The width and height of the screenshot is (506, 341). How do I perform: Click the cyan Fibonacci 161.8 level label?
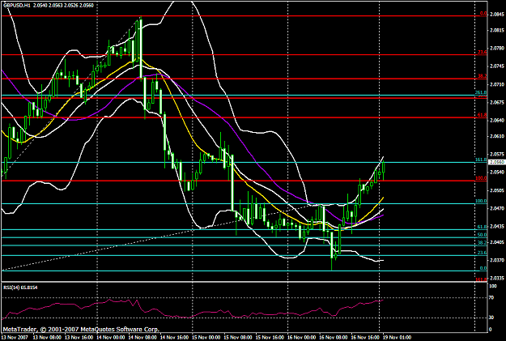[481, 160]
